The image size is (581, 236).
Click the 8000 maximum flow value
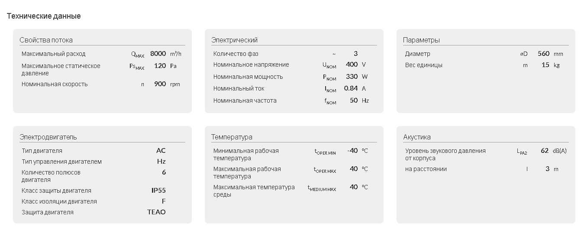tap(158, 54)
